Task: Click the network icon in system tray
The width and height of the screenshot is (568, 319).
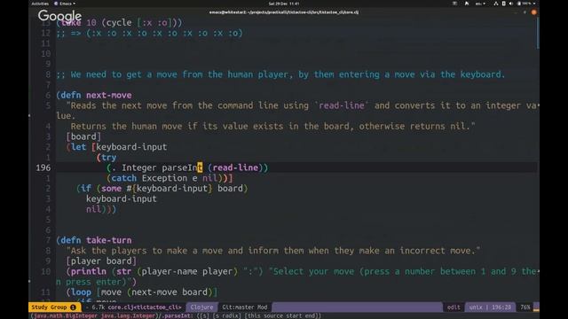Action: 496,4
